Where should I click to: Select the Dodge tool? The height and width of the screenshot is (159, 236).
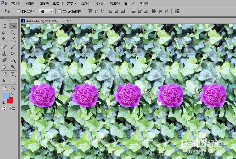[x=13, y=67]
